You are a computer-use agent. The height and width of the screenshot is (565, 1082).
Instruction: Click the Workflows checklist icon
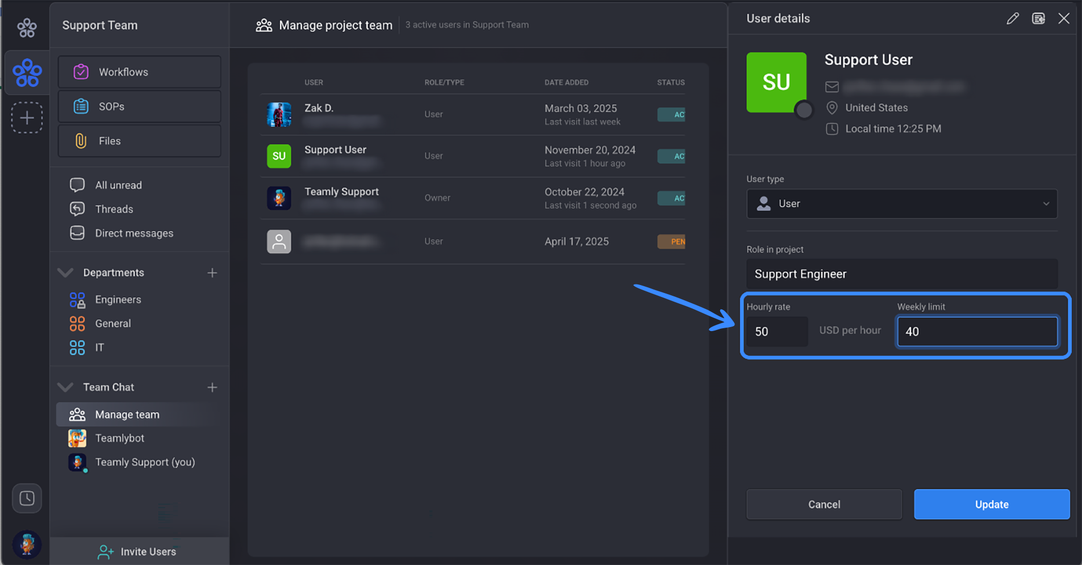[81, 72]
